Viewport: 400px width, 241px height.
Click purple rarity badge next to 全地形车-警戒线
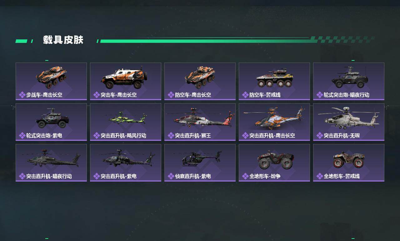[x=320, y=176]
